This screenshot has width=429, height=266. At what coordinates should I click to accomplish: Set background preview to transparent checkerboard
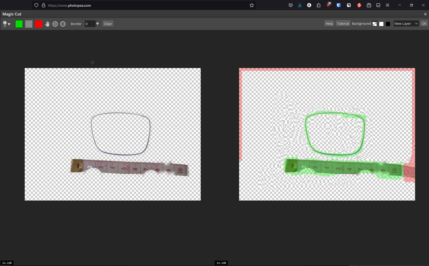(375, 24)
